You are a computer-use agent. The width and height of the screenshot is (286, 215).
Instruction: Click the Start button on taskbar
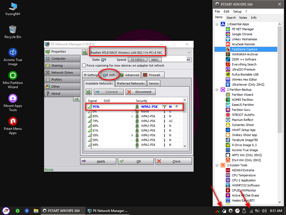coord(6,211)
